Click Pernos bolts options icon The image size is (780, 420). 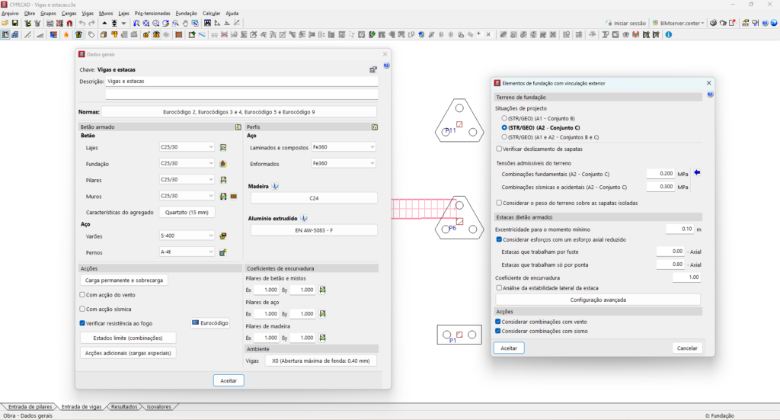point(223,252)
